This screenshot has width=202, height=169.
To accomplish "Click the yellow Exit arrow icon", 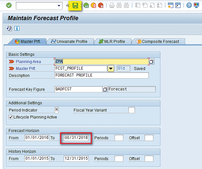I will (x=93, y=5).
